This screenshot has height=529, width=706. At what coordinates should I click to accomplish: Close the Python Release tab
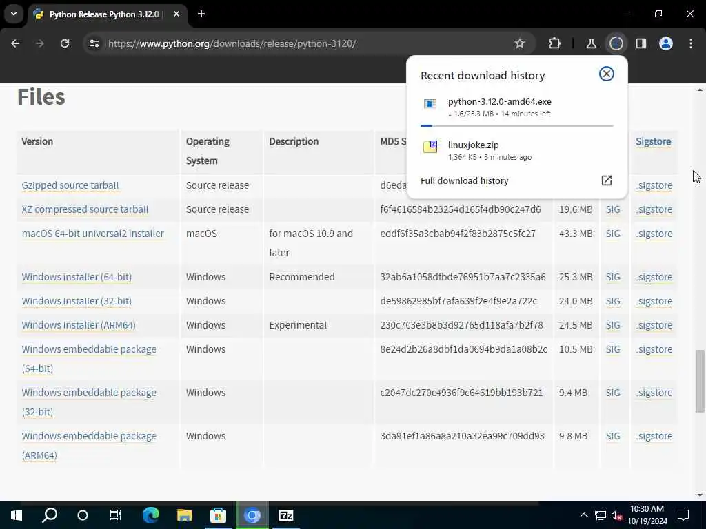(176, 14)
